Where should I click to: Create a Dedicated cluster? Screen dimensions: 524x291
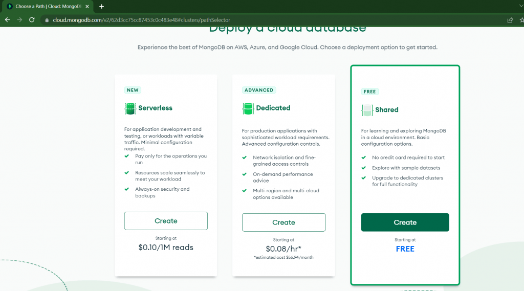pos(283,222)
